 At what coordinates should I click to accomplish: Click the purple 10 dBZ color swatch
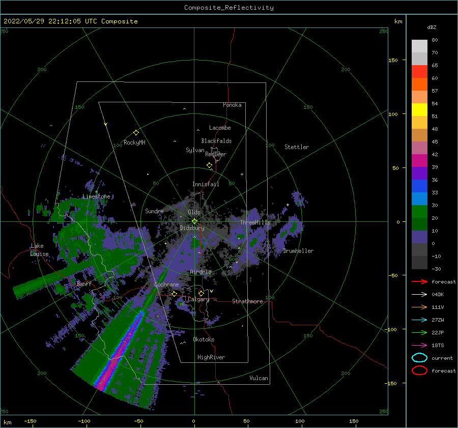tap(419, 237)
